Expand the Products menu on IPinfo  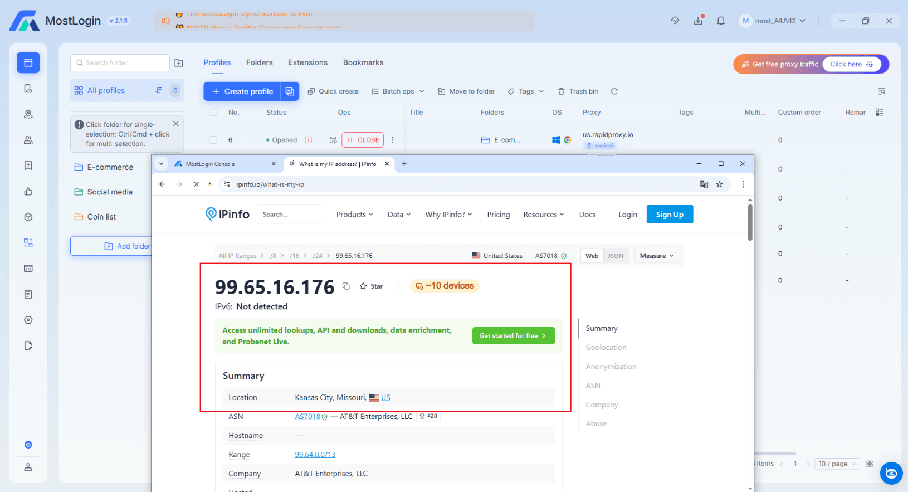(355, 215)
